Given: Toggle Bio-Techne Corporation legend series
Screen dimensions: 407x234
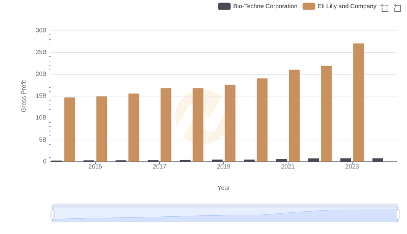Looking at the screenshot, I should pyautogui.click(x=257, y=6).
